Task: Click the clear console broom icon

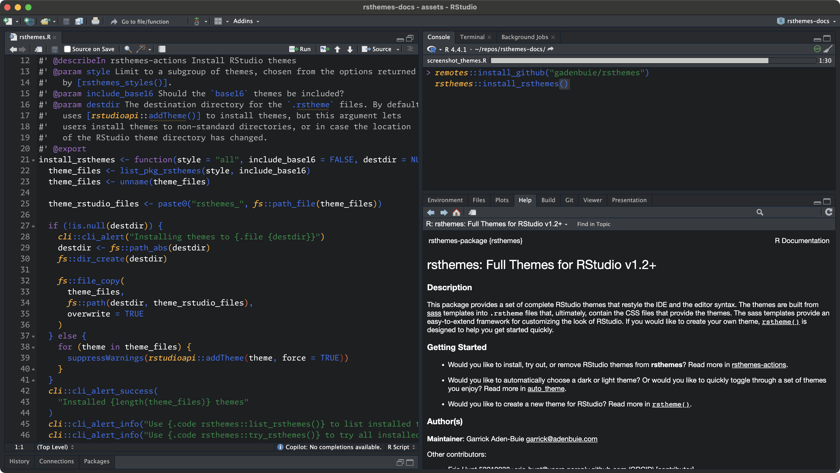Action: [x=828, y=49]
